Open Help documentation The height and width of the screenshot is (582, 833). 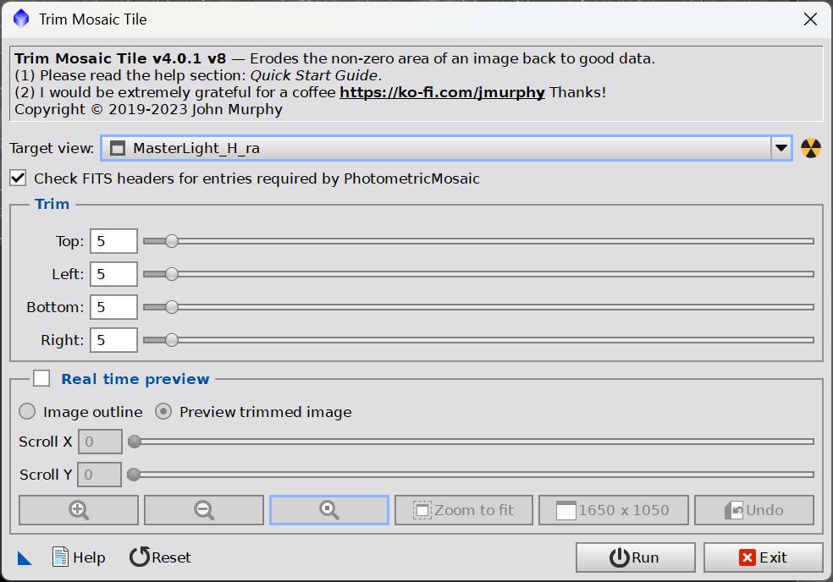click(x=79, y=557)
